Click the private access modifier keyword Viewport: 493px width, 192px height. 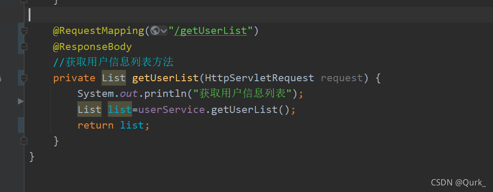74,78
